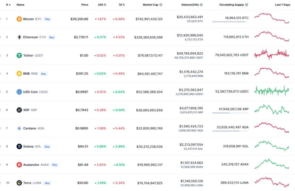295x191 pixels.
Task: Sort by the # rank column
Action: (x=8, y=5)
